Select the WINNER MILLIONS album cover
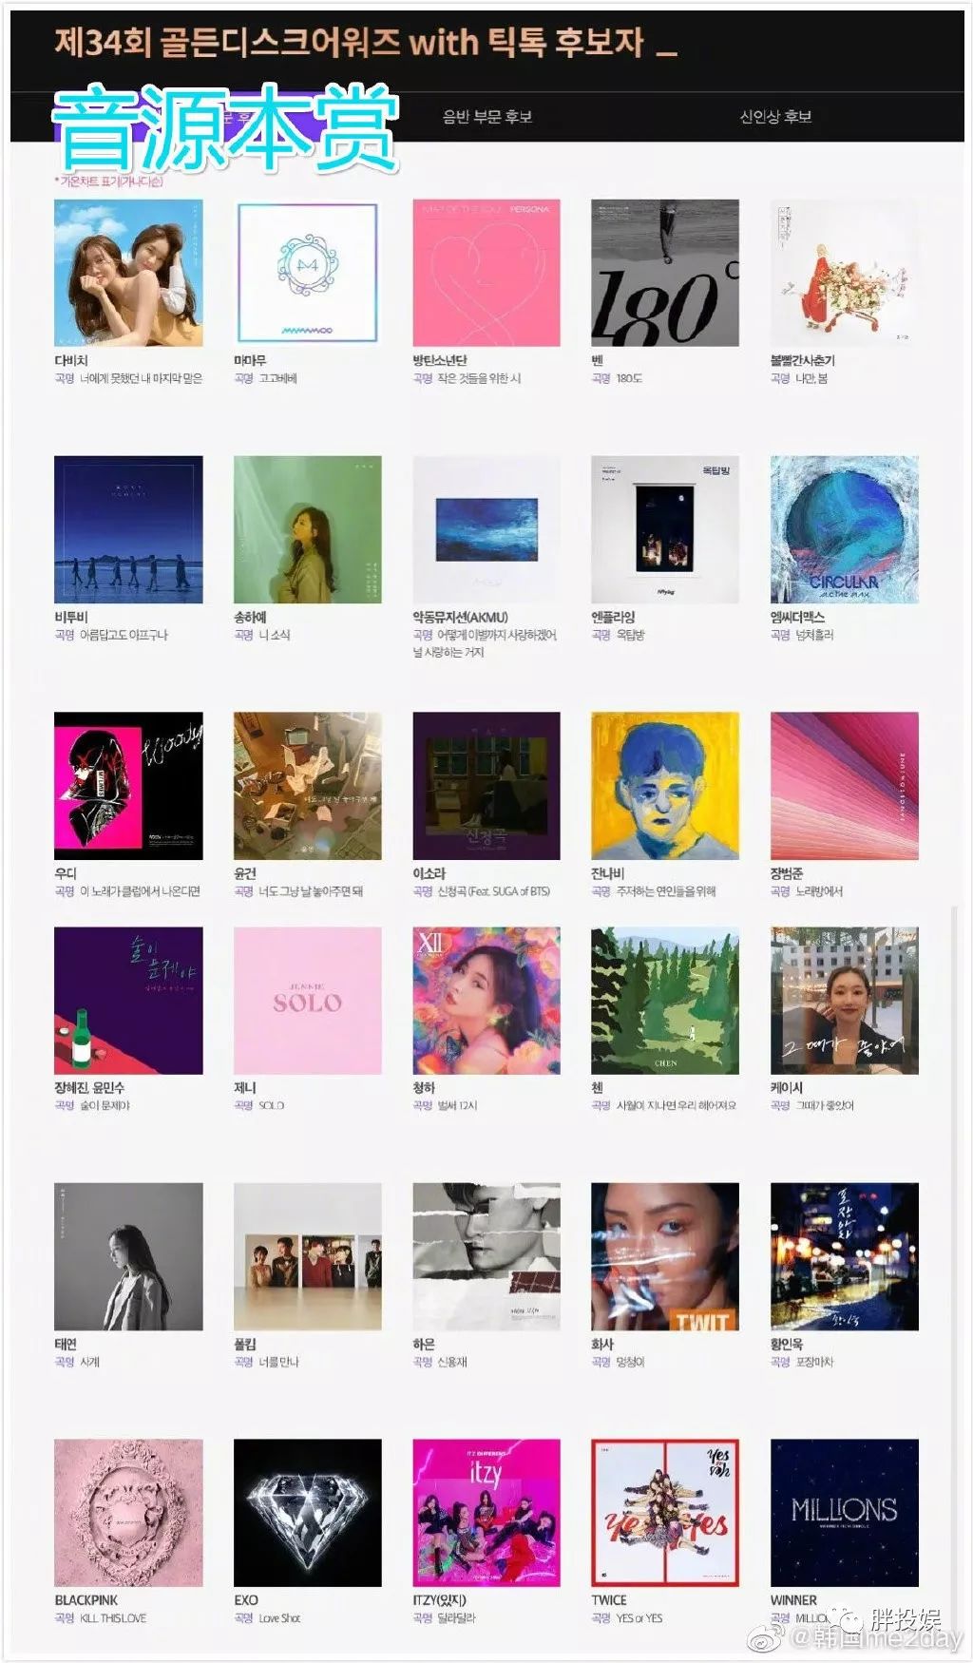Image resolution: width=973 pixels, height=1663 pixels. [845, 1513]
